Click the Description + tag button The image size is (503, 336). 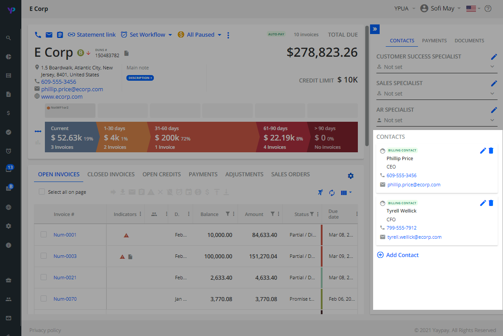(x=140, y=78)
